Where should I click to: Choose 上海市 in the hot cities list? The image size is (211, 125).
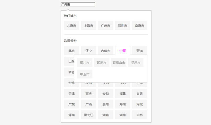pyautogui.click(x=89, y=26)
